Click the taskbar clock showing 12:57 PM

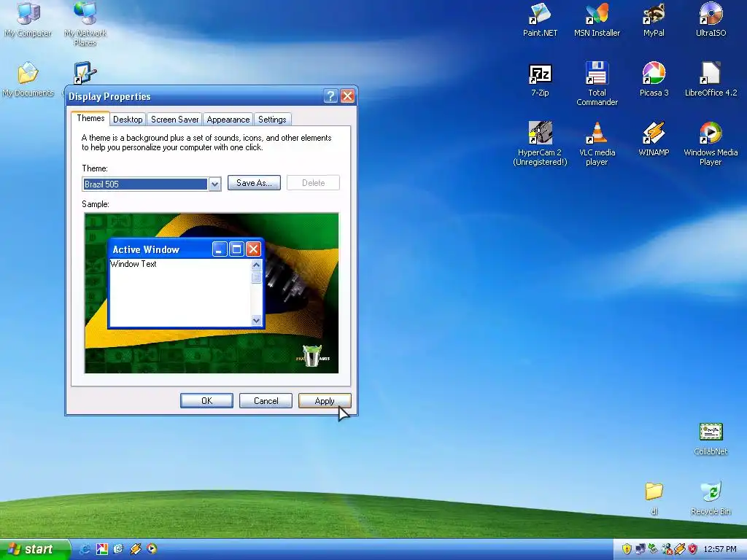click(720, 550)
